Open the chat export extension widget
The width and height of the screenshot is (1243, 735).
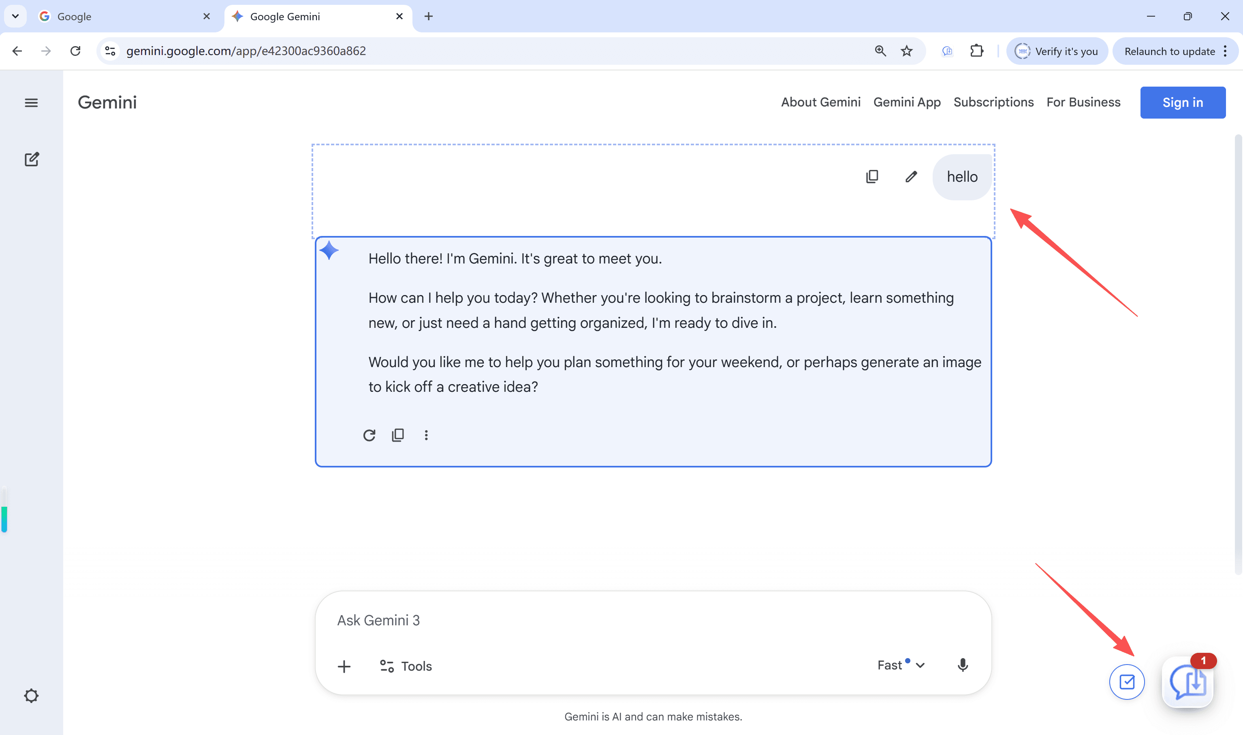tap(1187, 682)
